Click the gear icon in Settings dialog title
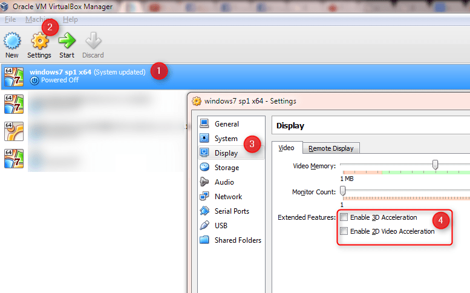Screen dimensions: 470x293 197,101
